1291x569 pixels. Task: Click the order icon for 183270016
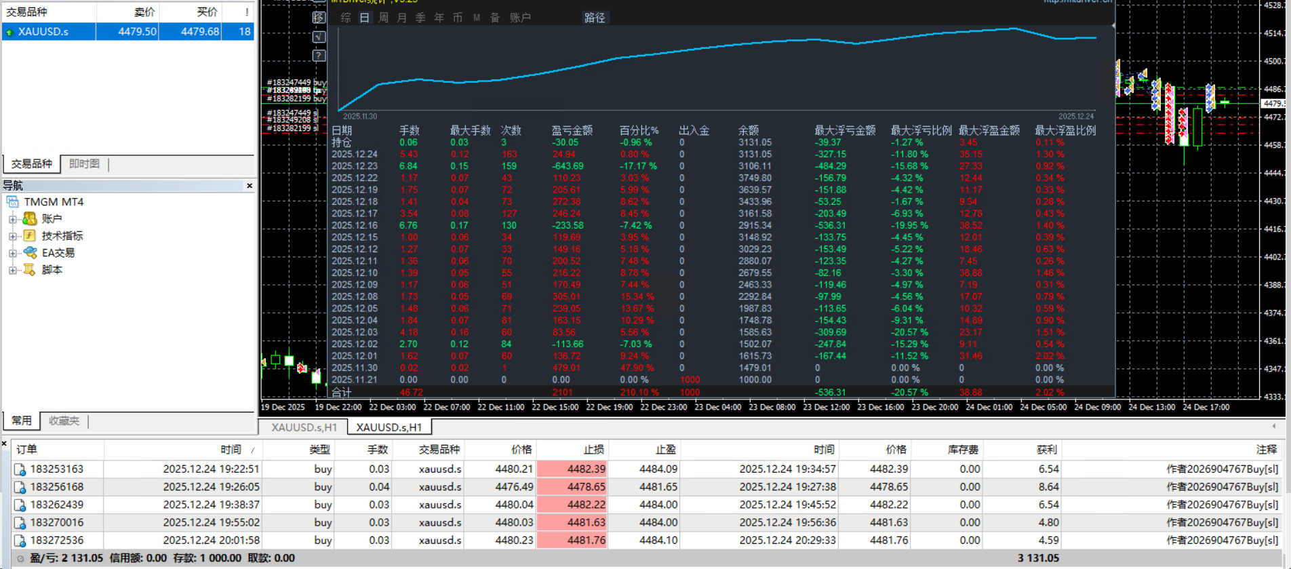[x=20, y=522]
